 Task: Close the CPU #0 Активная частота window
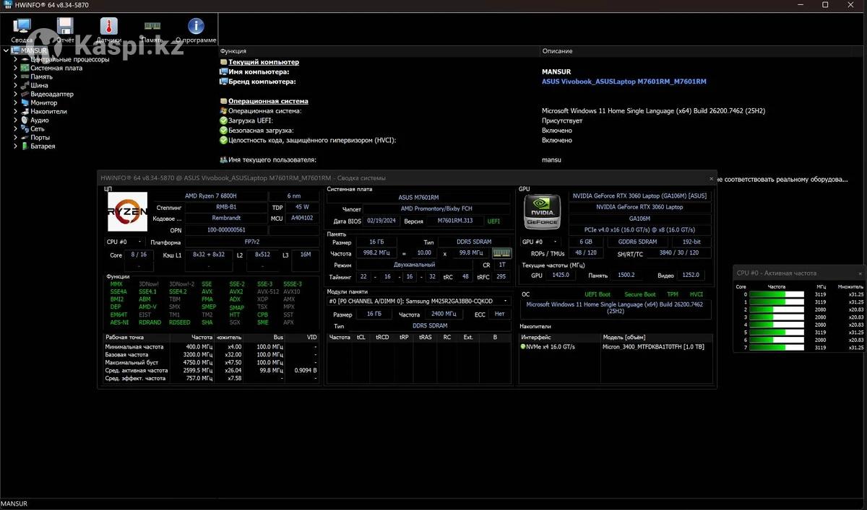point(860,273)
